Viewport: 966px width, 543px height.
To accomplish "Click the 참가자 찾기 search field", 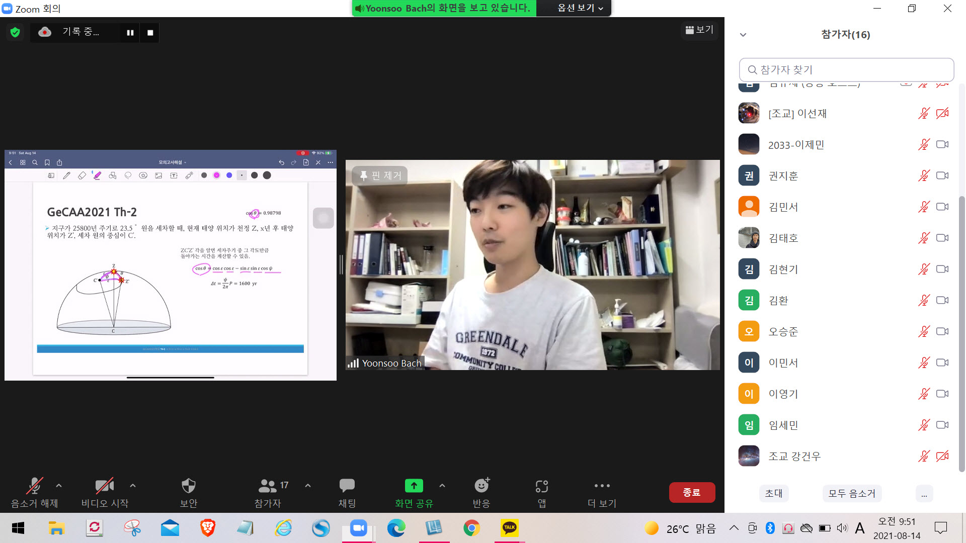I will (846, 70).
